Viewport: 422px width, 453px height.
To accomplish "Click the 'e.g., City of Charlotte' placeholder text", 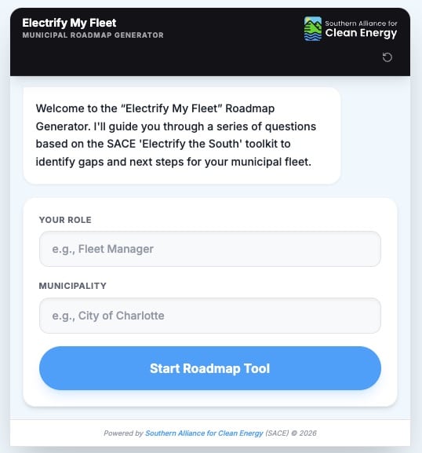I will point(108,316).
